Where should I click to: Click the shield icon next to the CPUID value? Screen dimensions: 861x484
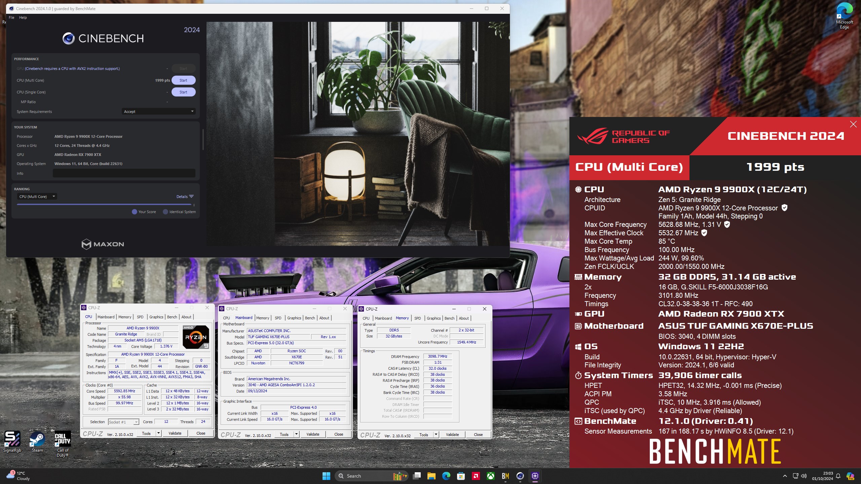784,208
